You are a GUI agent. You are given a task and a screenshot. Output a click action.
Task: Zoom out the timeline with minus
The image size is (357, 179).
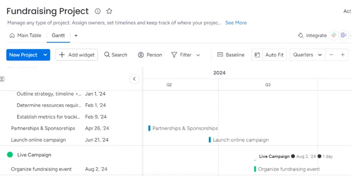point(331,55)
